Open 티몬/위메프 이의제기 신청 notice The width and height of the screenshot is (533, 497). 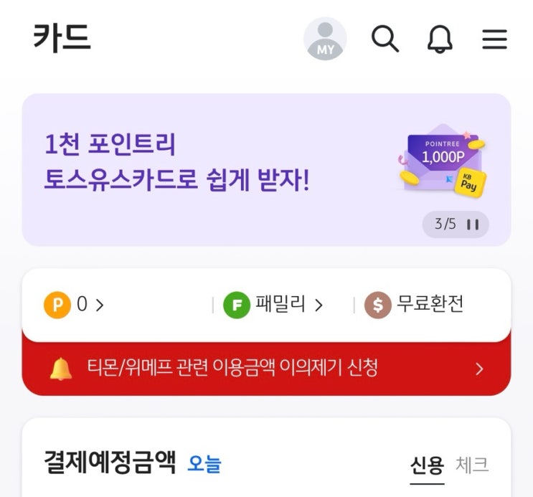pos(232,367)
